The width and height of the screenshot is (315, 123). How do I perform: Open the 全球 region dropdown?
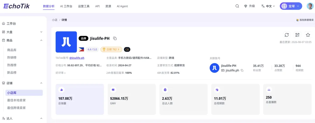[x=291, y=6]
